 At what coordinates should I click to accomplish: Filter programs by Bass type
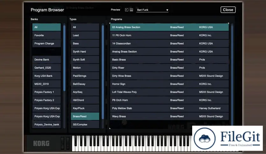[85, 43]
